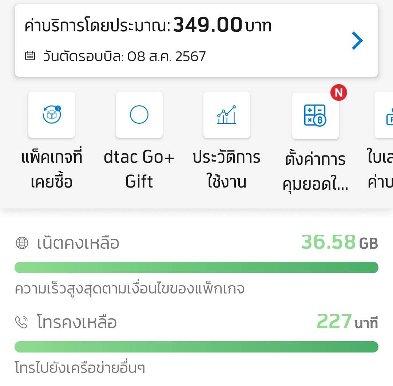Select the dtac Go+ Gift label
The width and height of the screenshot is (393, 386).
point(139,169)
